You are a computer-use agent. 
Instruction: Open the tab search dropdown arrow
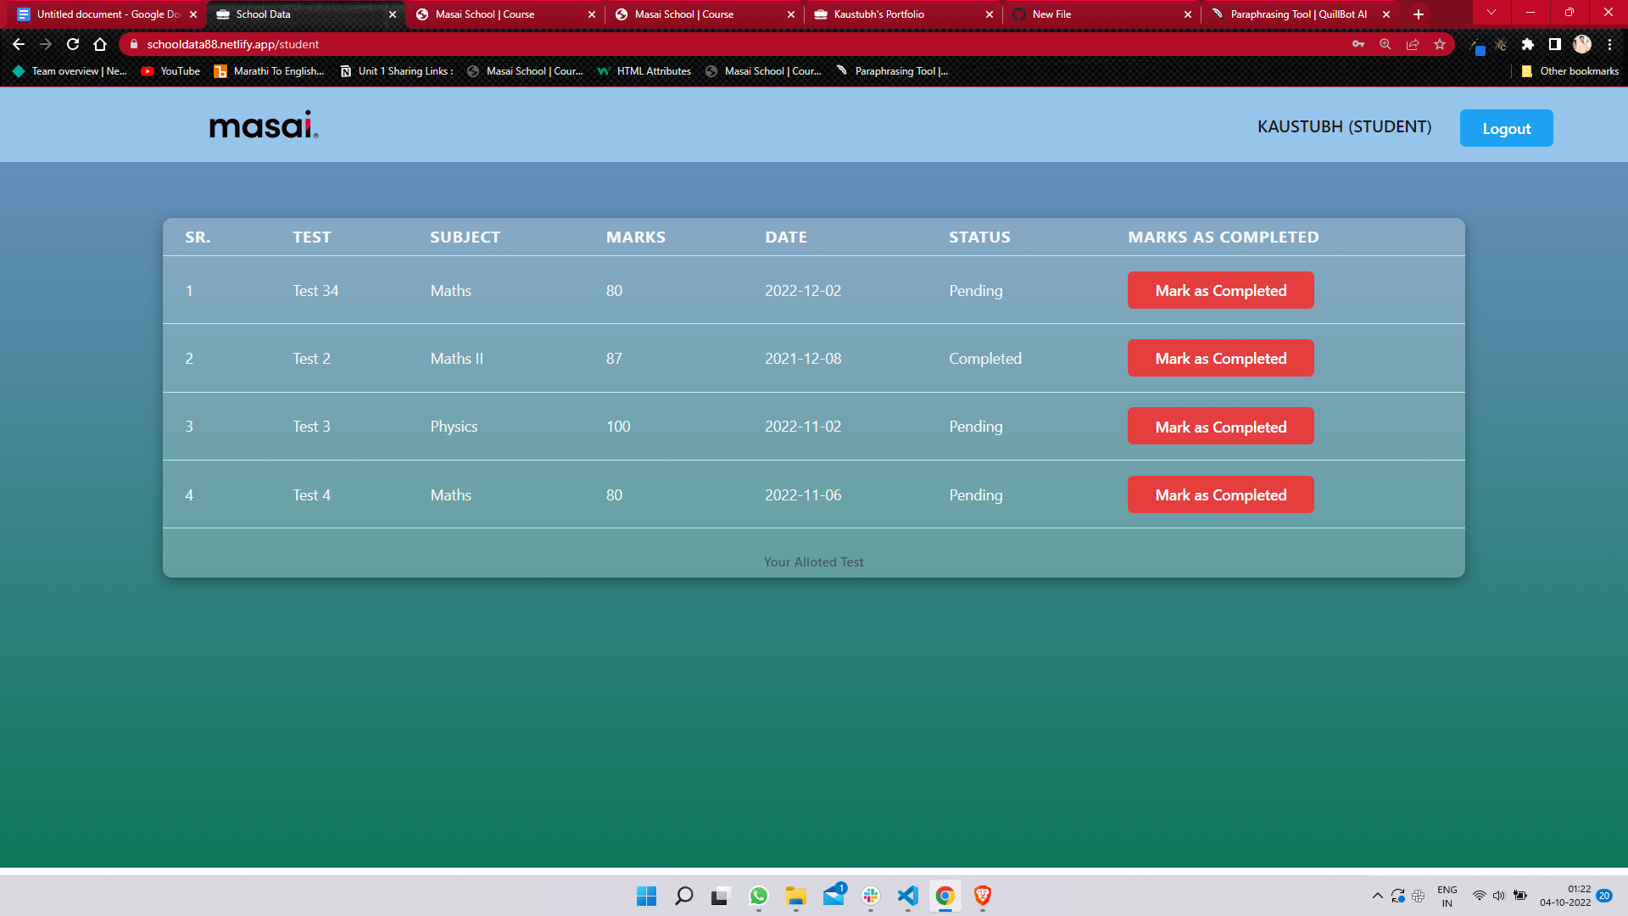coord(1490,13)
